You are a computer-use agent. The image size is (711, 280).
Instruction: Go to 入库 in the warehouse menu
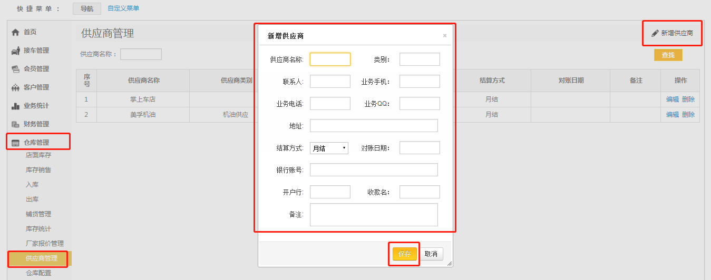32,185
